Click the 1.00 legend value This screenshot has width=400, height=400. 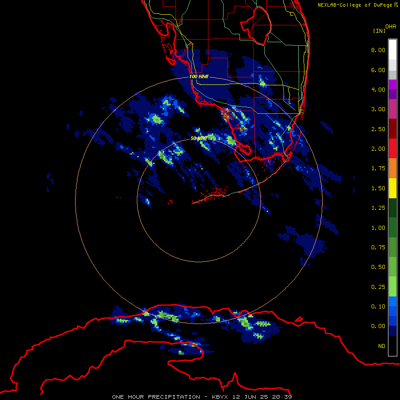click(378, 228)
